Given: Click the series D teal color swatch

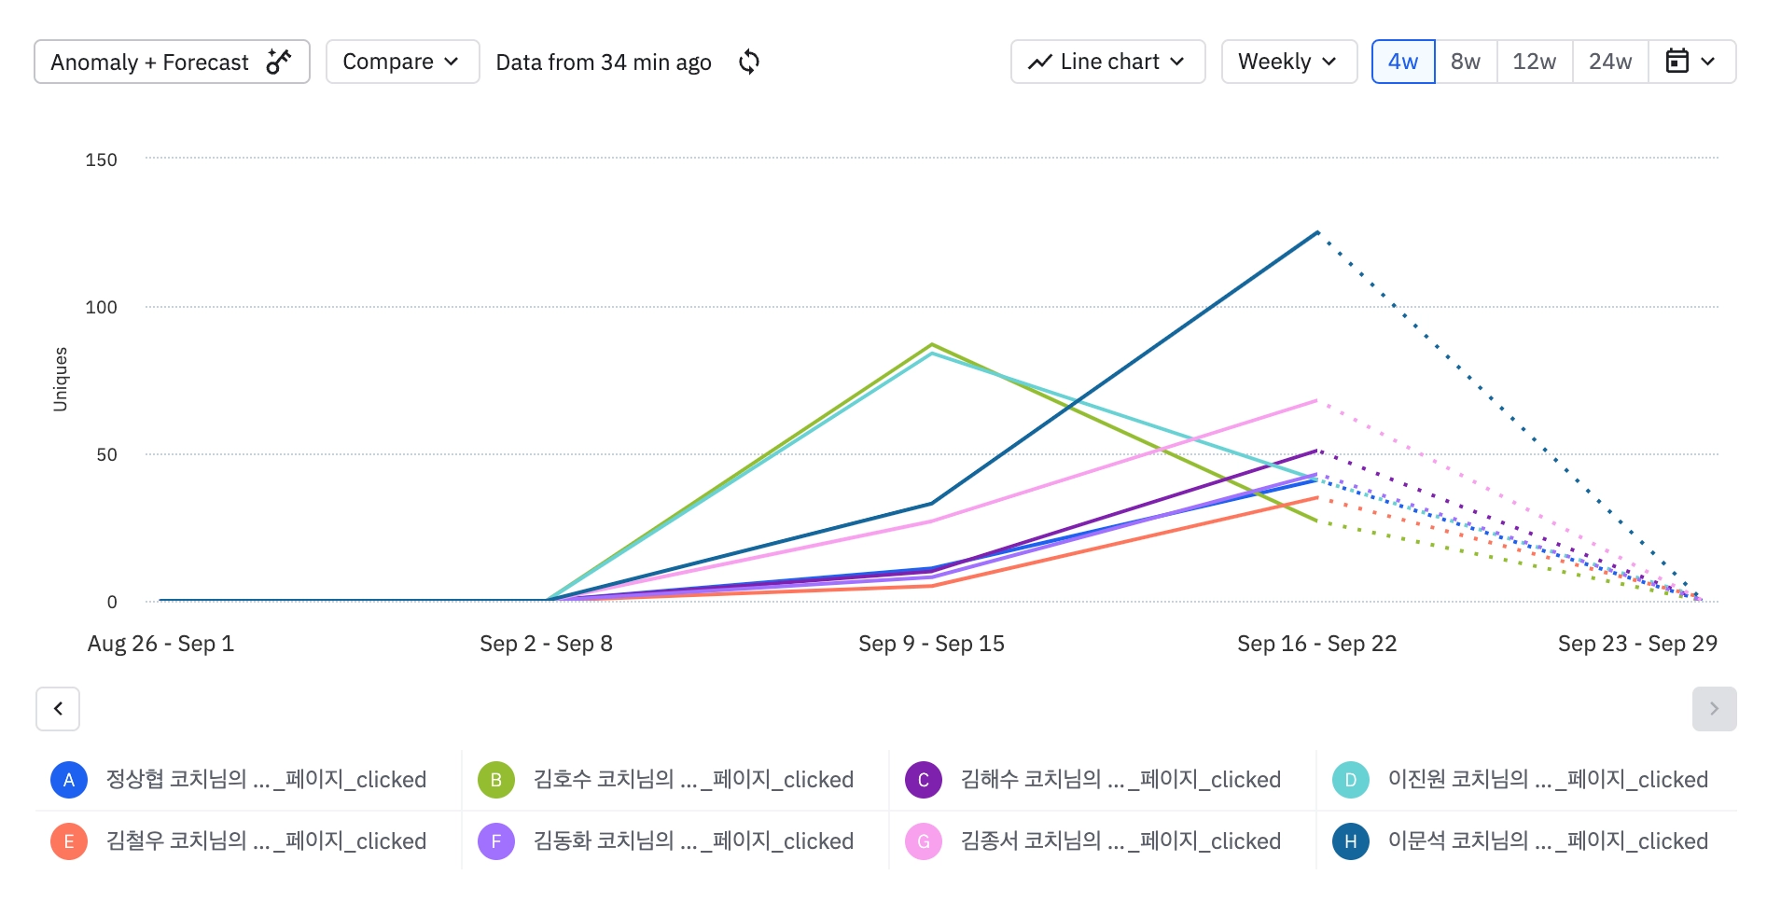Looking at the screenshot, I should point(1351,780).
